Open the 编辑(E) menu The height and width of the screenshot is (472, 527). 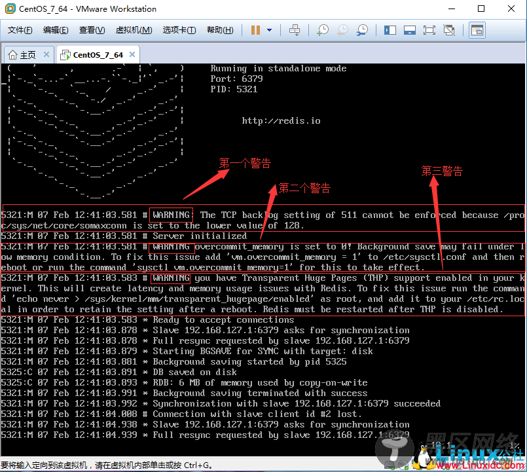pos(56,30)
